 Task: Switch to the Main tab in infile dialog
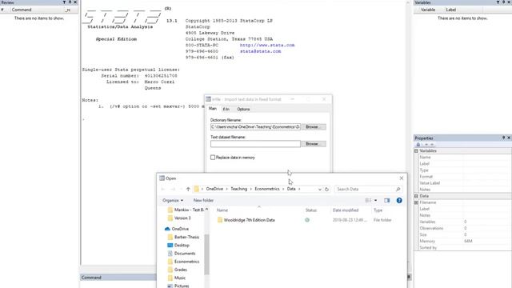click(x=213, y=109)
